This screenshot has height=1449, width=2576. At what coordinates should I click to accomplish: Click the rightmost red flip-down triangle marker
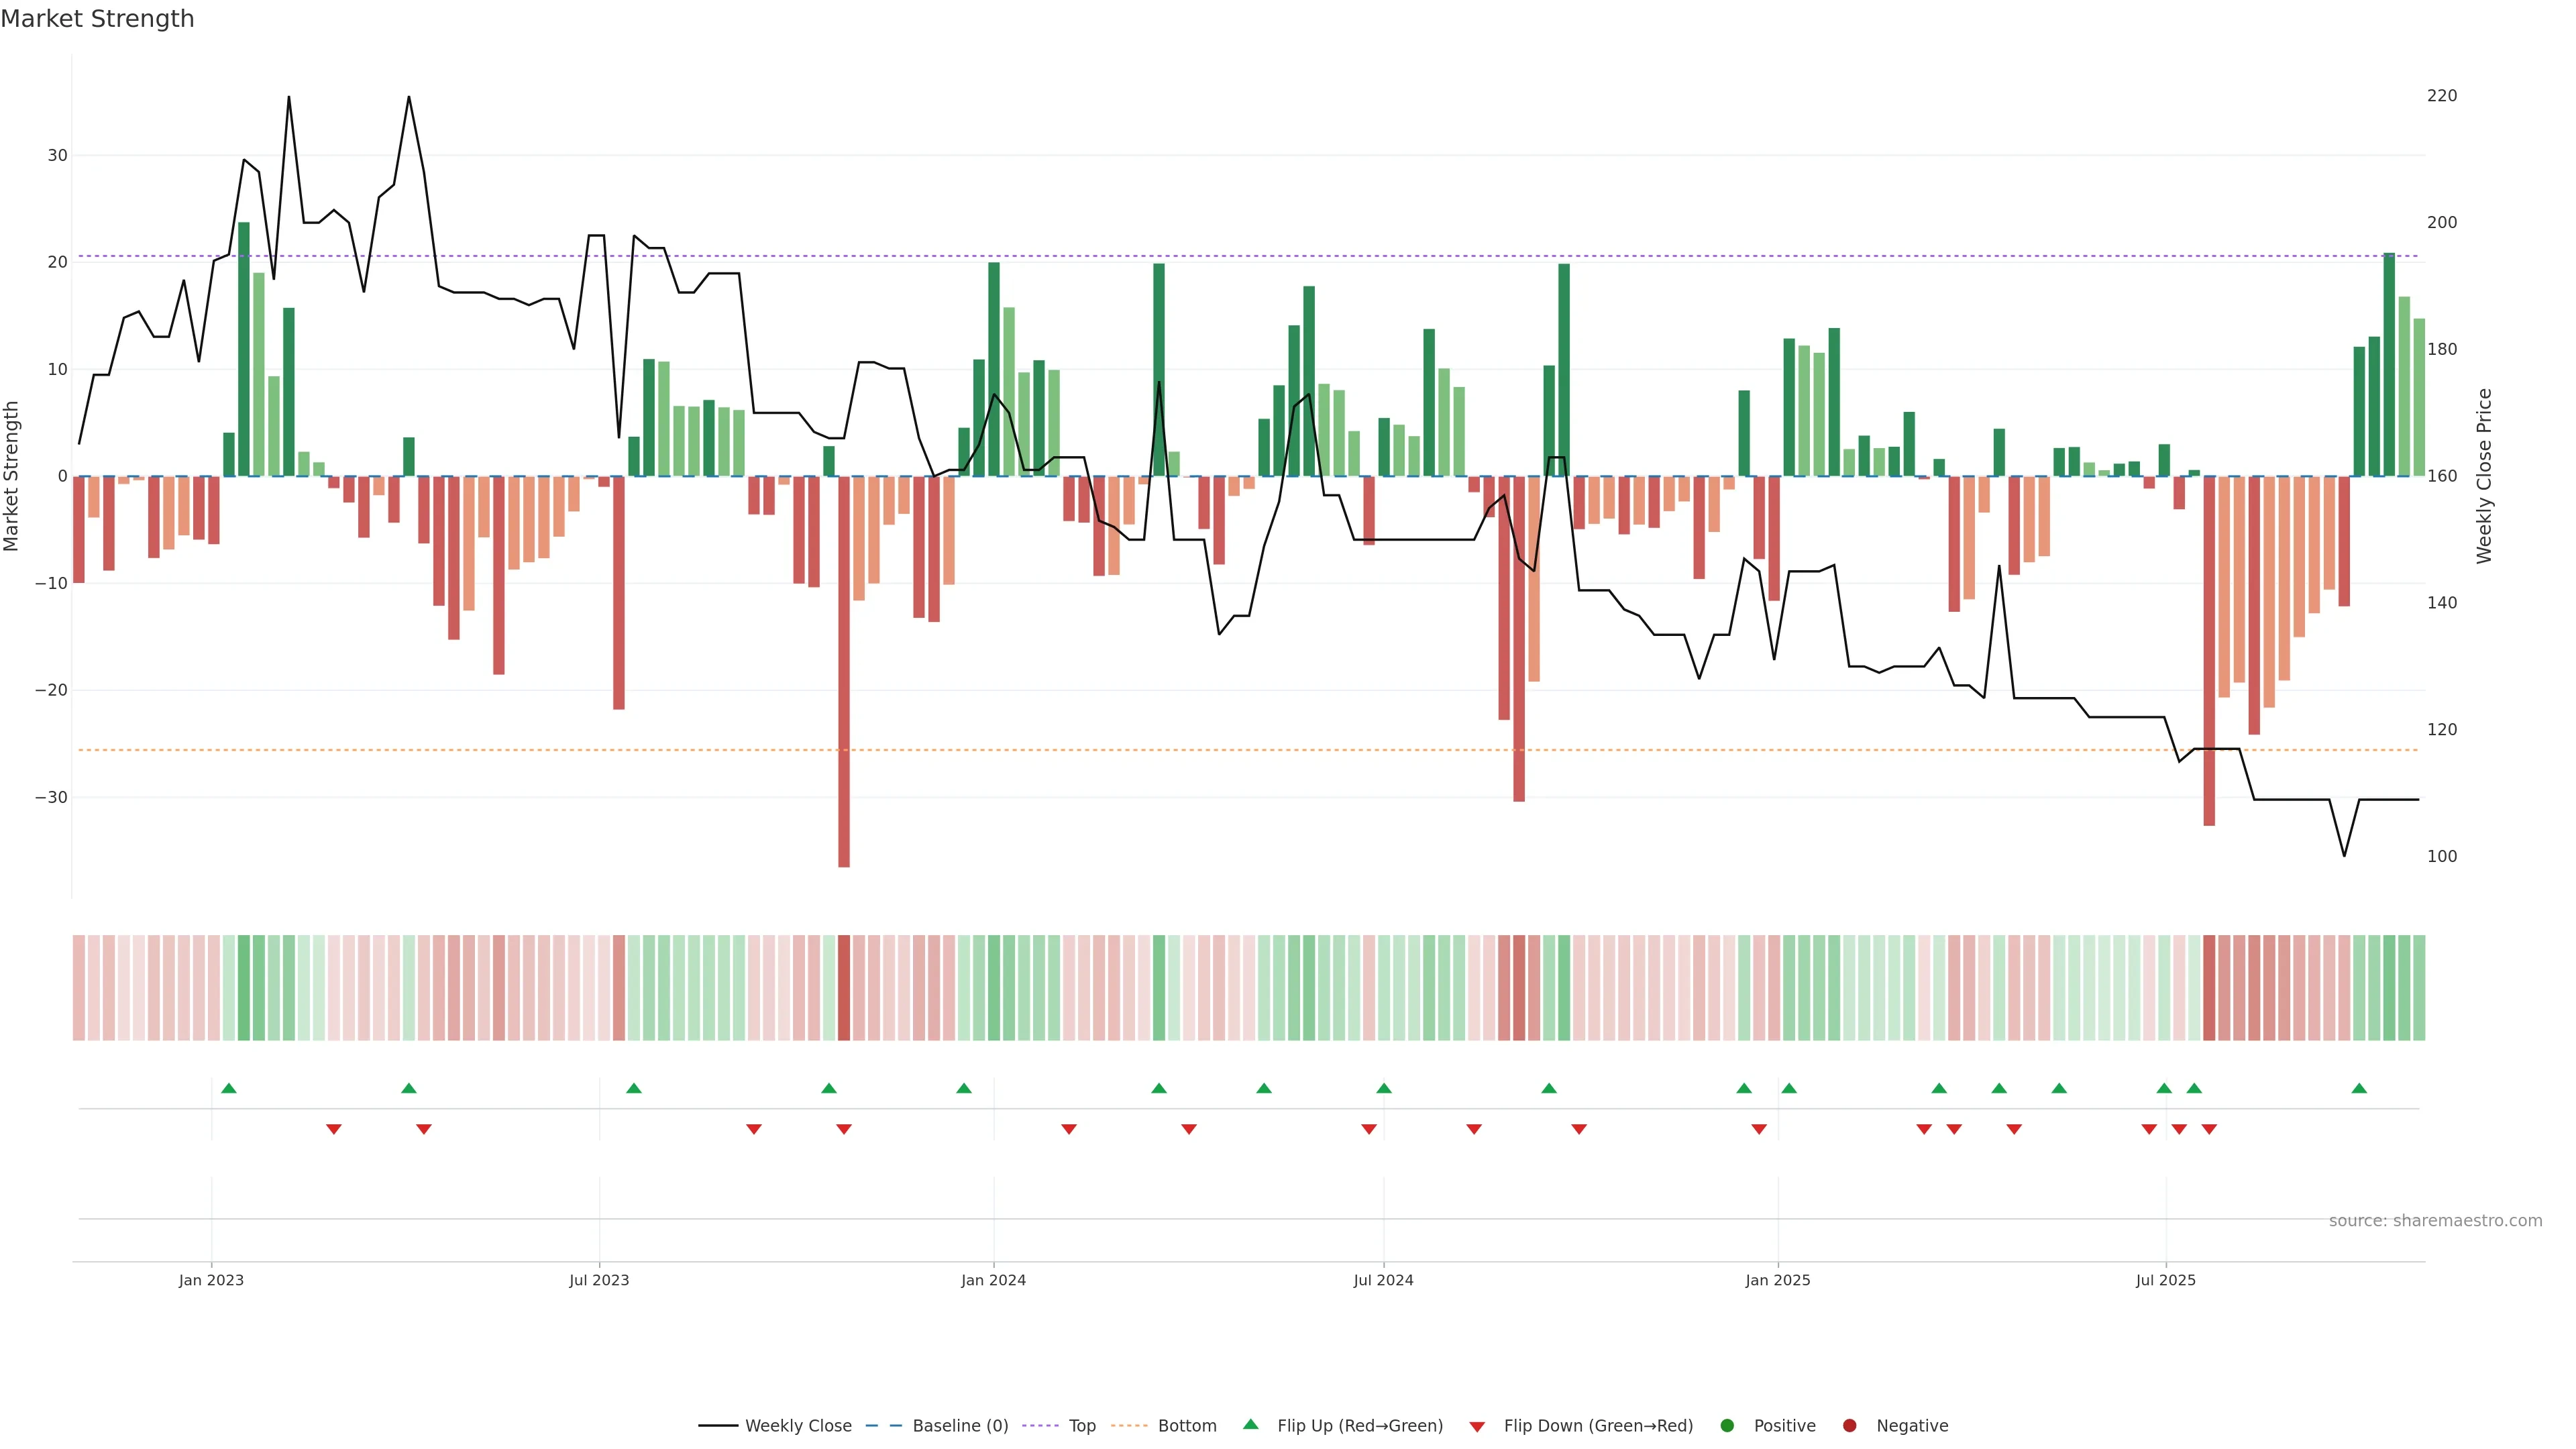(2209, 1129)
